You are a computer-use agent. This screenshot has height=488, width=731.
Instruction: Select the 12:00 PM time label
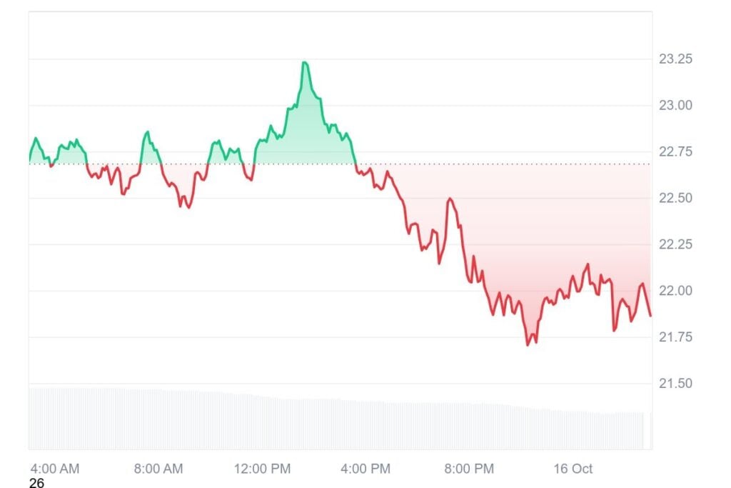tap(264, 469)
